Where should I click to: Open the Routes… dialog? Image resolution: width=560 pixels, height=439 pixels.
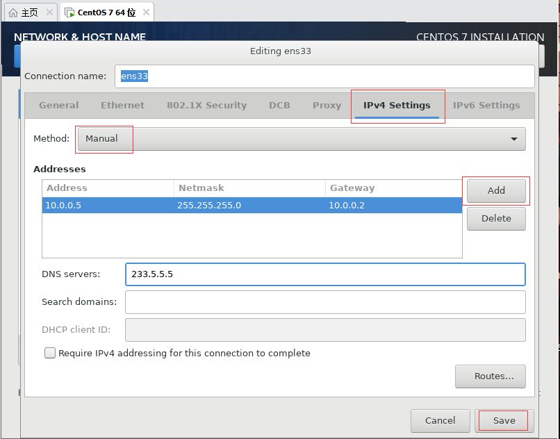491,376
